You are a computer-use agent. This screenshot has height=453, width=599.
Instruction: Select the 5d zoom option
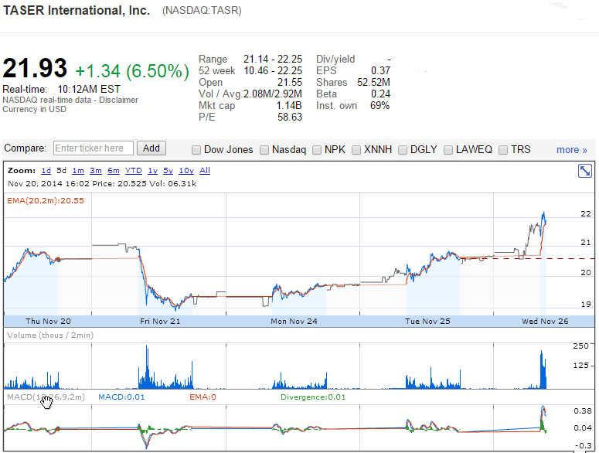tap(62, 170)
